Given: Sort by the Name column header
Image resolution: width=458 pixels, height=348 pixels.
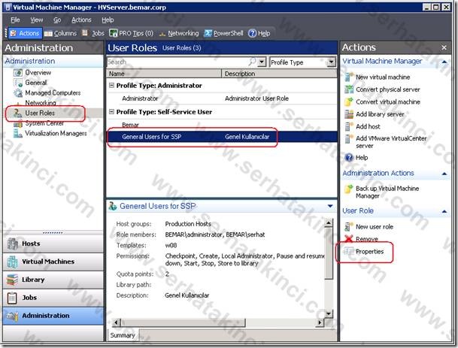Looking at the screenshot, I should coord(164,74).
